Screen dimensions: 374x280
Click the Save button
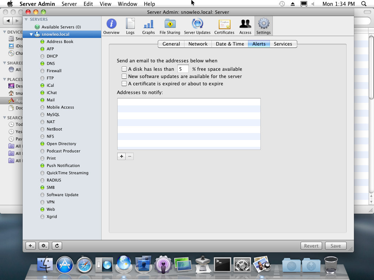pyautogui.click(x=336, y=246)
